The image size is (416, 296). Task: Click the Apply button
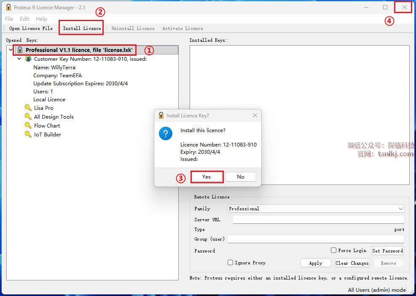pyautogui.click(x=316, y=263)
